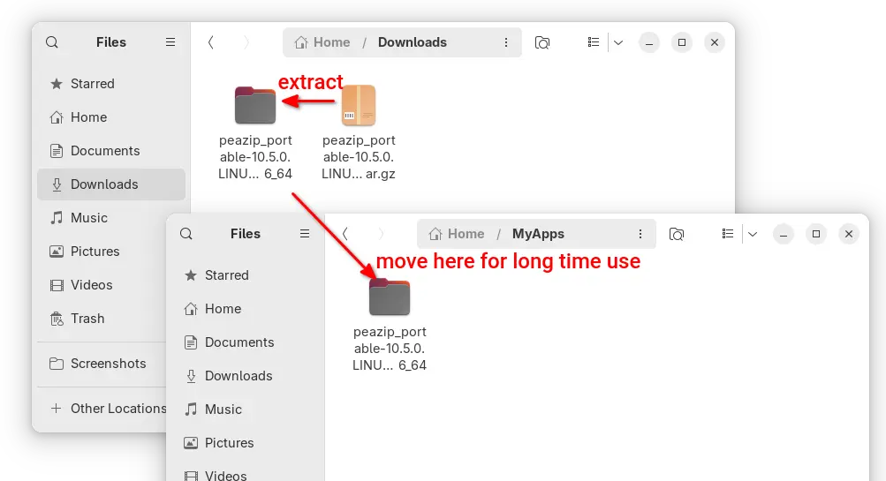
Task: Click search-folder icon in Downloads window toolbar
Action: pyautogui.click(x=541, y=42)
